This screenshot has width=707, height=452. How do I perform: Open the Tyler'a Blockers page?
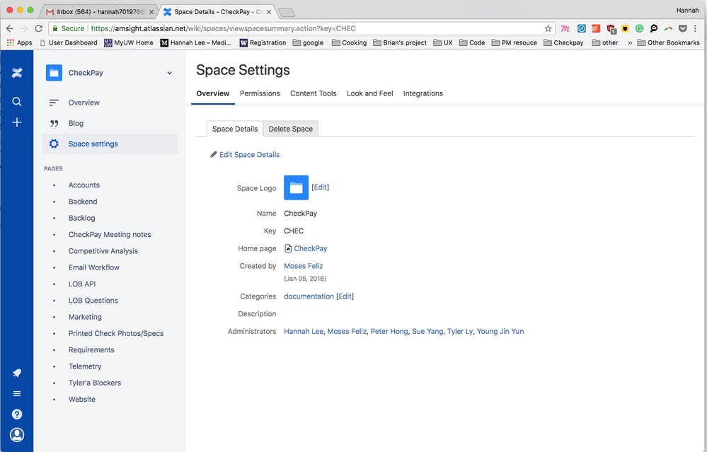pyautogui.click(x=95, y=383)
